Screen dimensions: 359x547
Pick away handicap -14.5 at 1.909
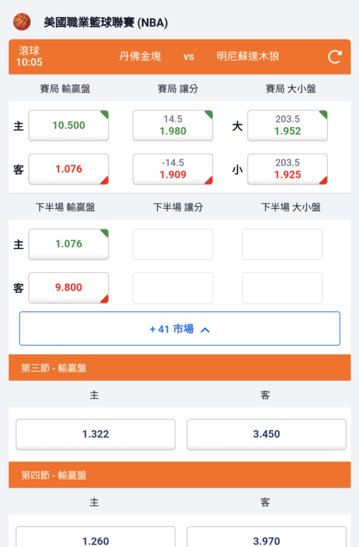pyautogui.click(x=173, y=169)
